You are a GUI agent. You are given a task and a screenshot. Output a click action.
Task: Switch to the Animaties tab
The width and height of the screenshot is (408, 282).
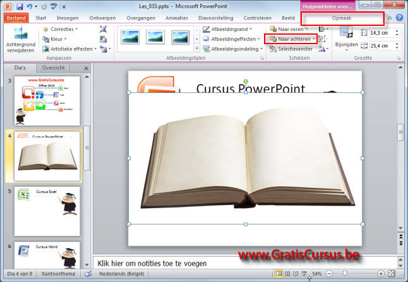point(177,18)
